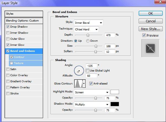Check Use Global Light

[x=88, y=70]
